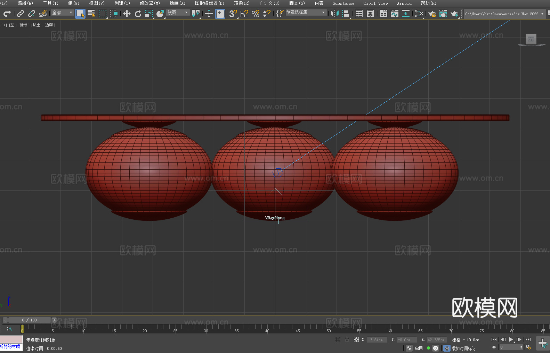Click the Mirror tool icon

pyautogui.click(x=335, y=14)
